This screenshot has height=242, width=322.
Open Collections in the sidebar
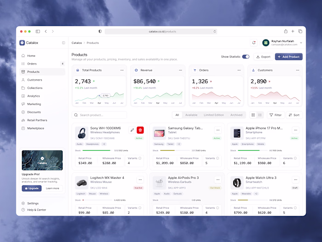(42, 88)
